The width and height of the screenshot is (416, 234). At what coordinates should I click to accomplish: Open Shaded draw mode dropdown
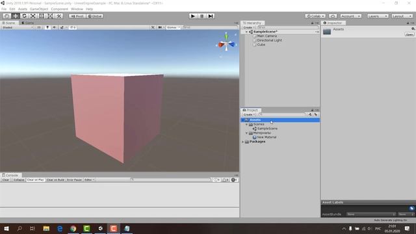(18, 27)
